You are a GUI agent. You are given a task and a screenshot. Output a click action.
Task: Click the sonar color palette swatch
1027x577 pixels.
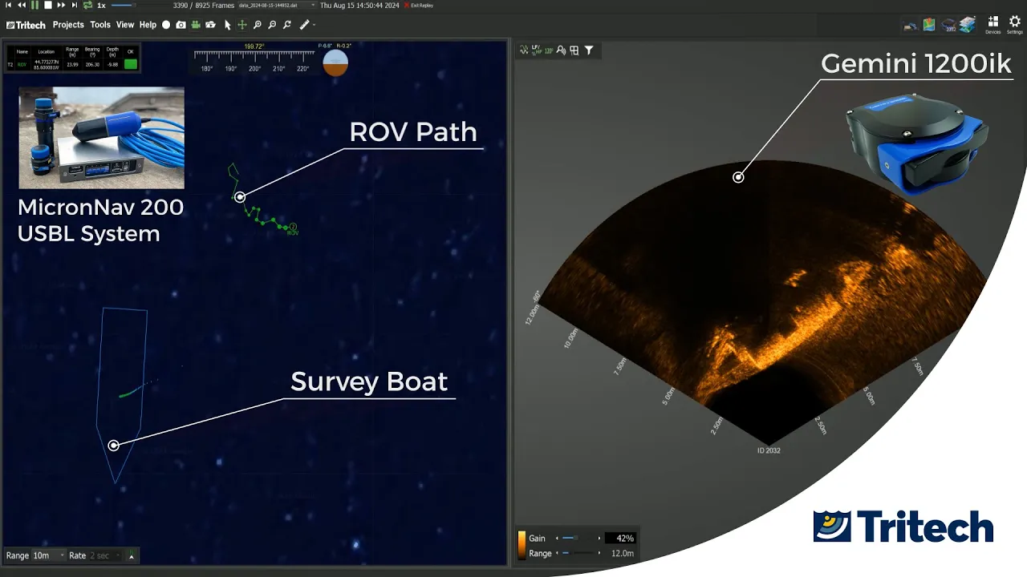[x=522, y=545]
